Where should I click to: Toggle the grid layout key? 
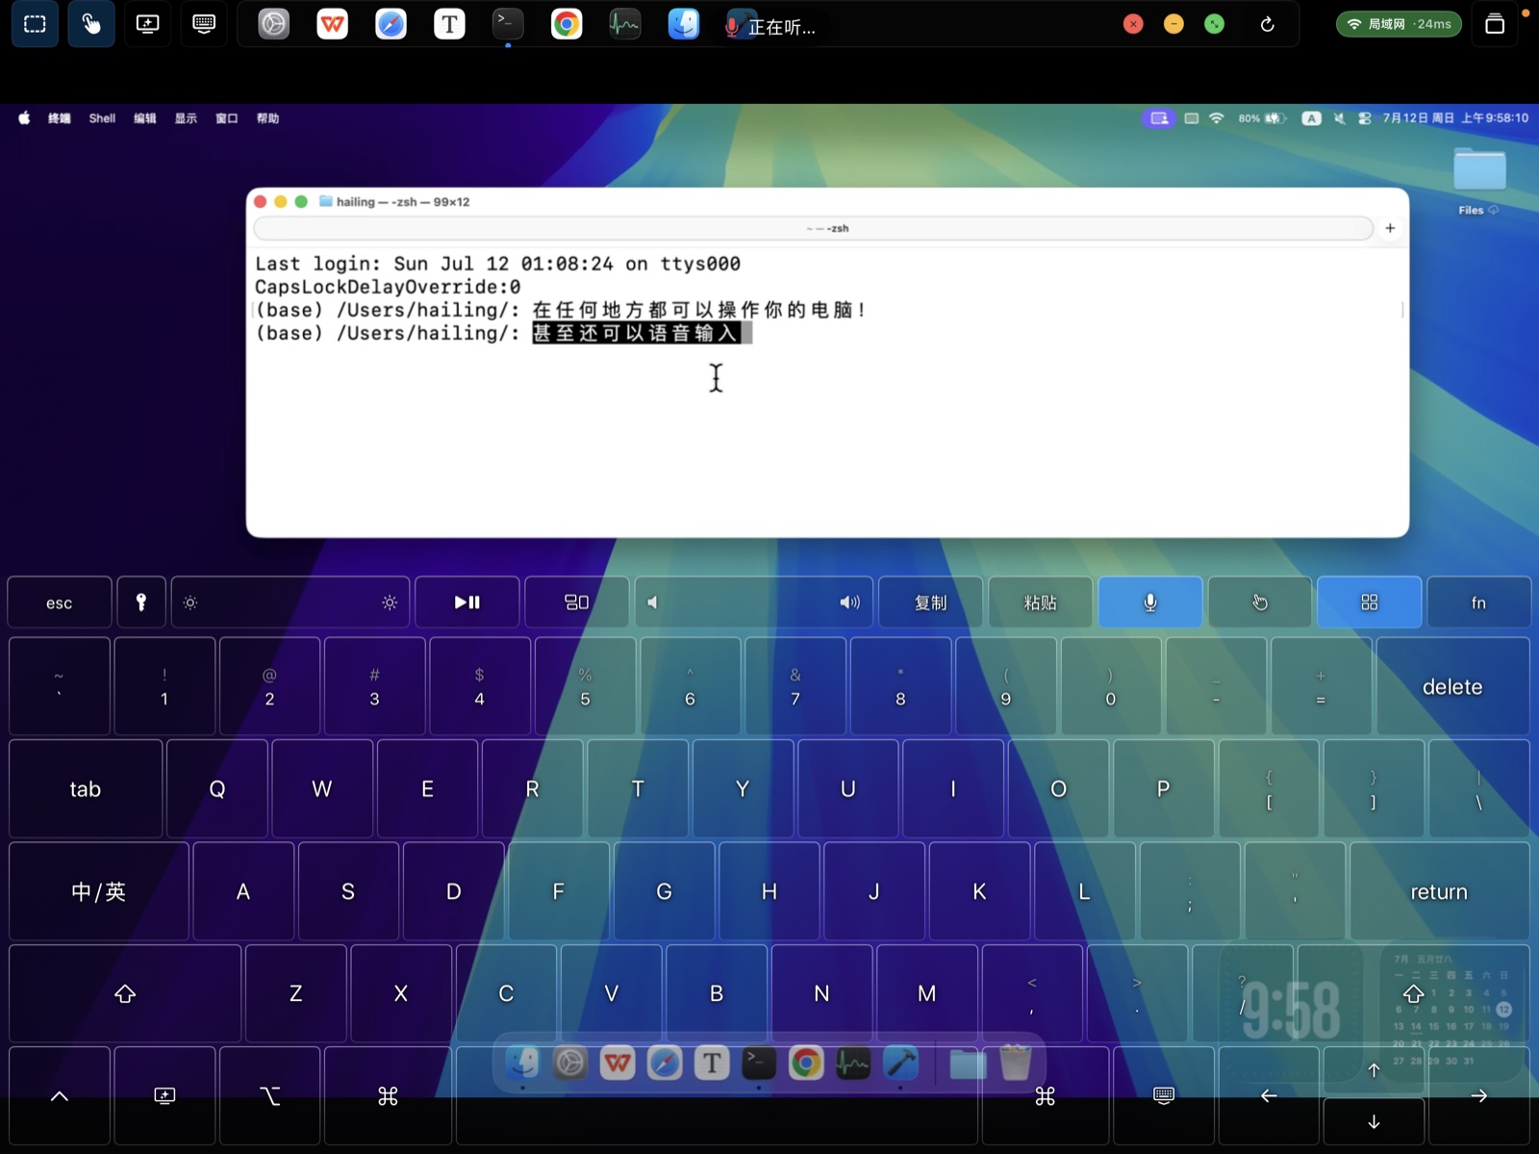pos(1370,603)
